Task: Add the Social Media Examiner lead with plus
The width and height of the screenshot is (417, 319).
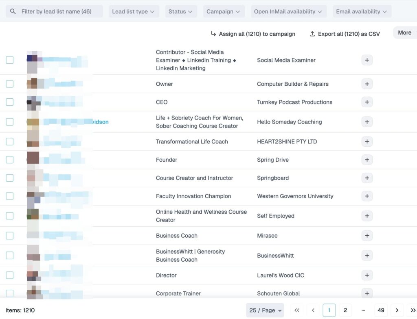Action: (x=367, y=60)
